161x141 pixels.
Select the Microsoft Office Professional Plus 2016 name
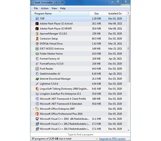pos(61,114)
